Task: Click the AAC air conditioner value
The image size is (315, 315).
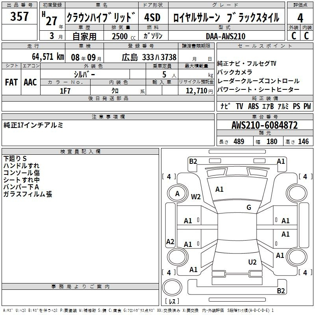Action: click(x=30, y=82)
